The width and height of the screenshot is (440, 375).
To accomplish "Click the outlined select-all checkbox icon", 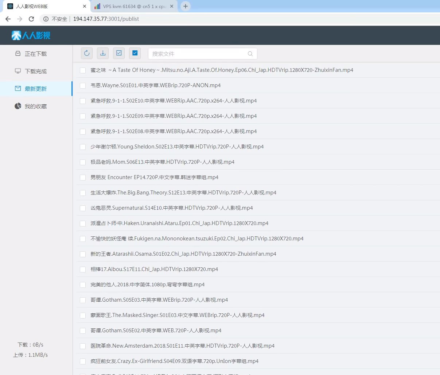I will click(119, 53).
